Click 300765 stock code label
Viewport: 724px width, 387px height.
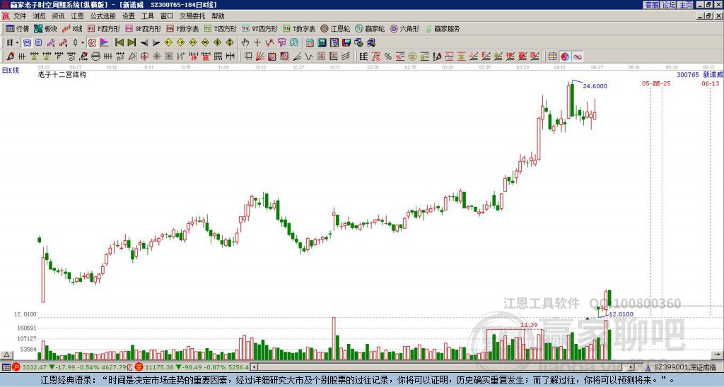pyautogui.click(x=688, y=74)
